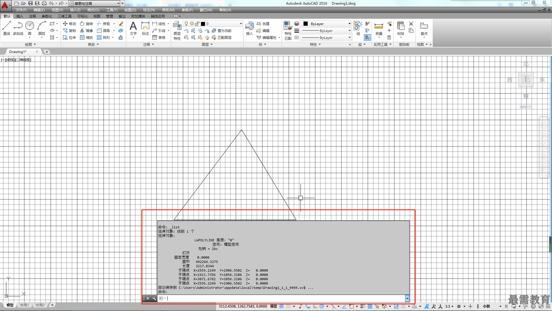Toggle snap mode in status bar

pyautogui.click(x=288, y=306)
